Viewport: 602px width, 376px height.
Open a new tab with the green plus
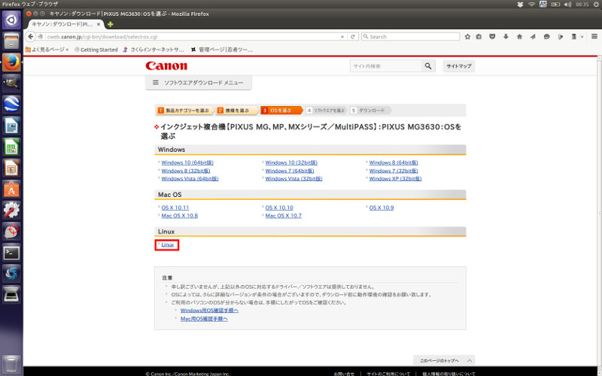tap(110, 24)
